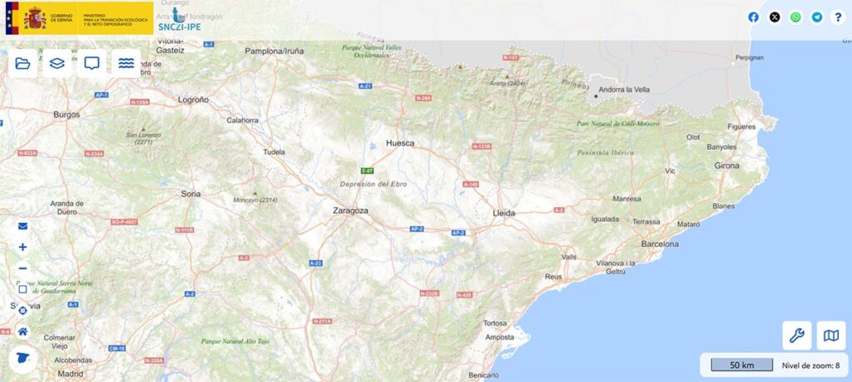Click the Huesca city label
This screenshot has height=382, width=852.
[x=400, y=143]
